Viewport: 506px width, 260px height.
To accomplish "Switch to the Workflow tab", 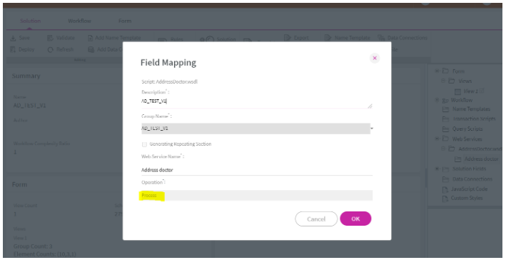I will point(79,21).
